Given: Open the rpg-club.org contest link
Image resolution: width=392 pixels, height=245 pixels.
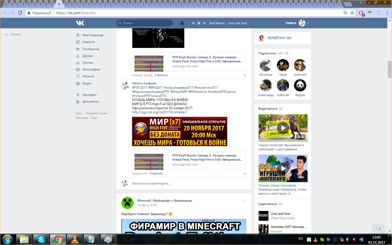Looking at the screenshot, I should pyautogui.click(x=160, y=112).
